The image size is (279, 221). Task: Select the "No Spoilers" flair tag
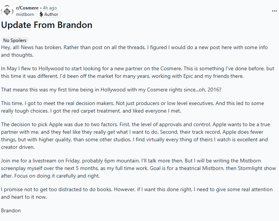(15, 40)
